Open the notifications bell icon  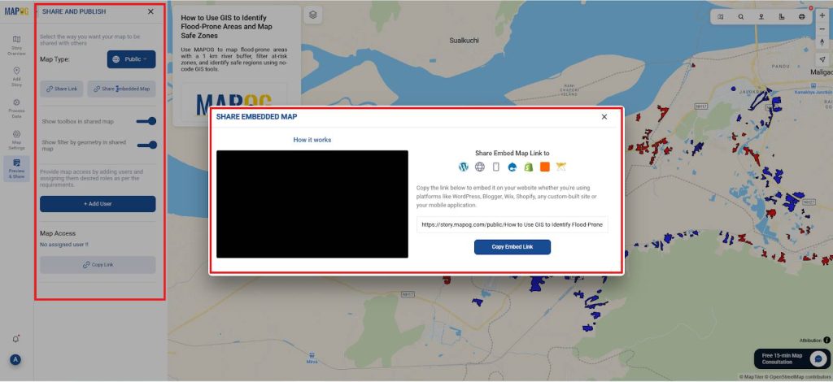pyautogui.click(x=15, y=339)
